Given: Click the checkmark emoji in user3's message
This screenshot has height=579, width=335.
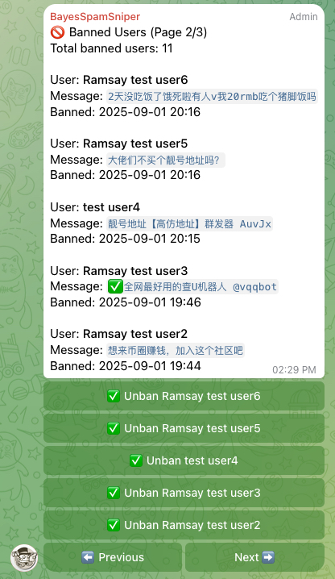Looking at the screenshot, I should (115, 286).
